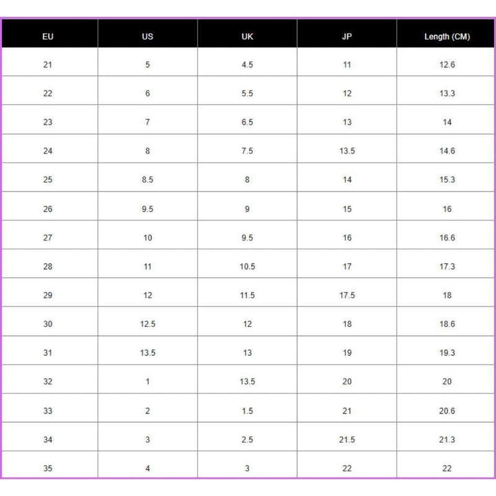
Task: Click the JP 17.5 size cell
Action: [x=347, y=295]
